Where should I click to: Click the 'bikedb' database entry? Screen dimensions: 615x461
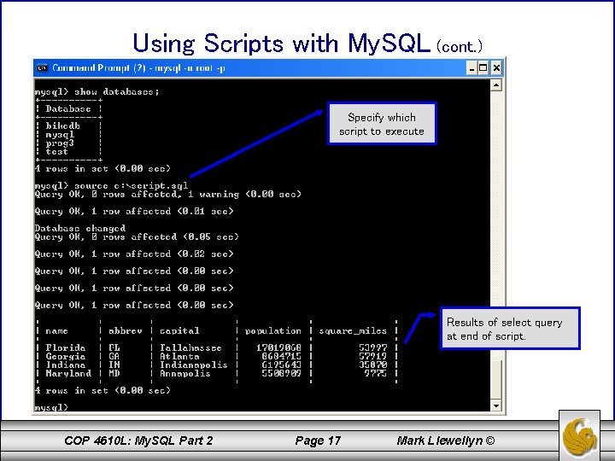point(62,125)
